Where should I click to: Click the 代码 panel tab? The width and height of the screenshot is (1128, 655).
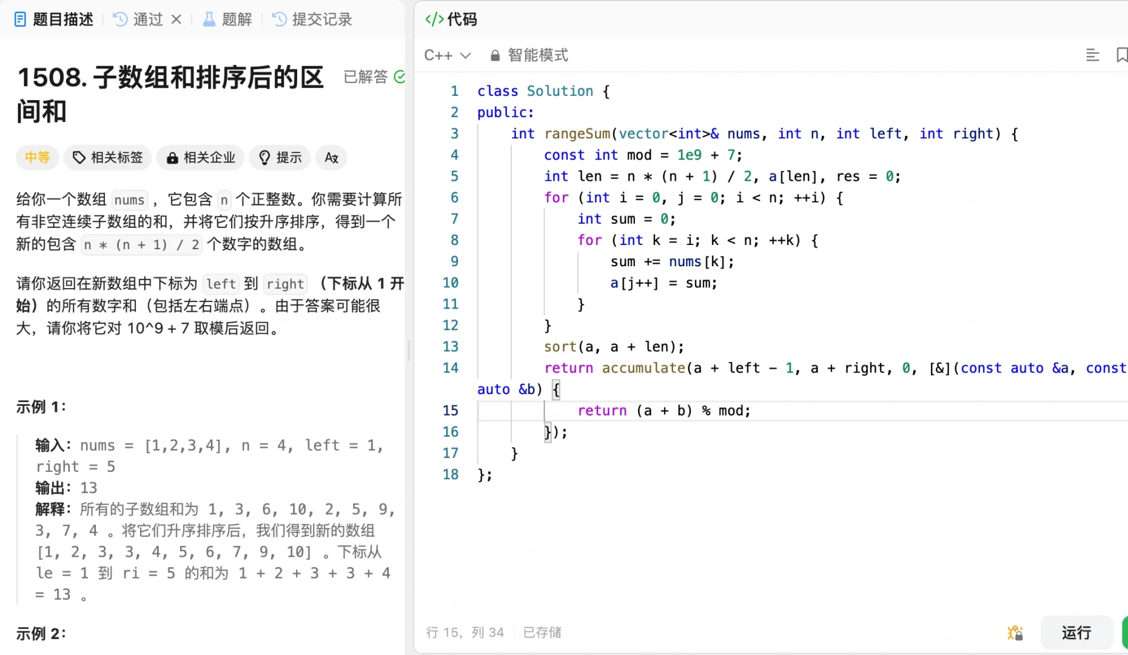[x=451, y=19]
